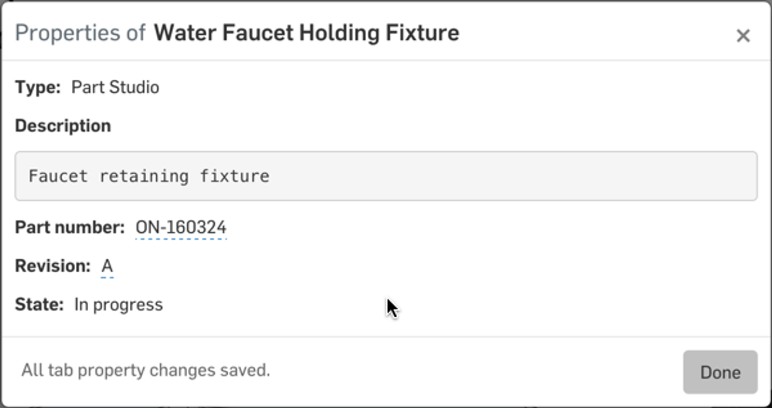Click the Done button
The image size is (772, 408).
[720, 372]
